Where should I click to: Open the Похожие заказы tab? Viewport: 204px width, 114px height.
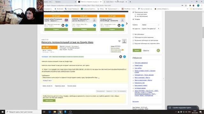coord(72,86)
